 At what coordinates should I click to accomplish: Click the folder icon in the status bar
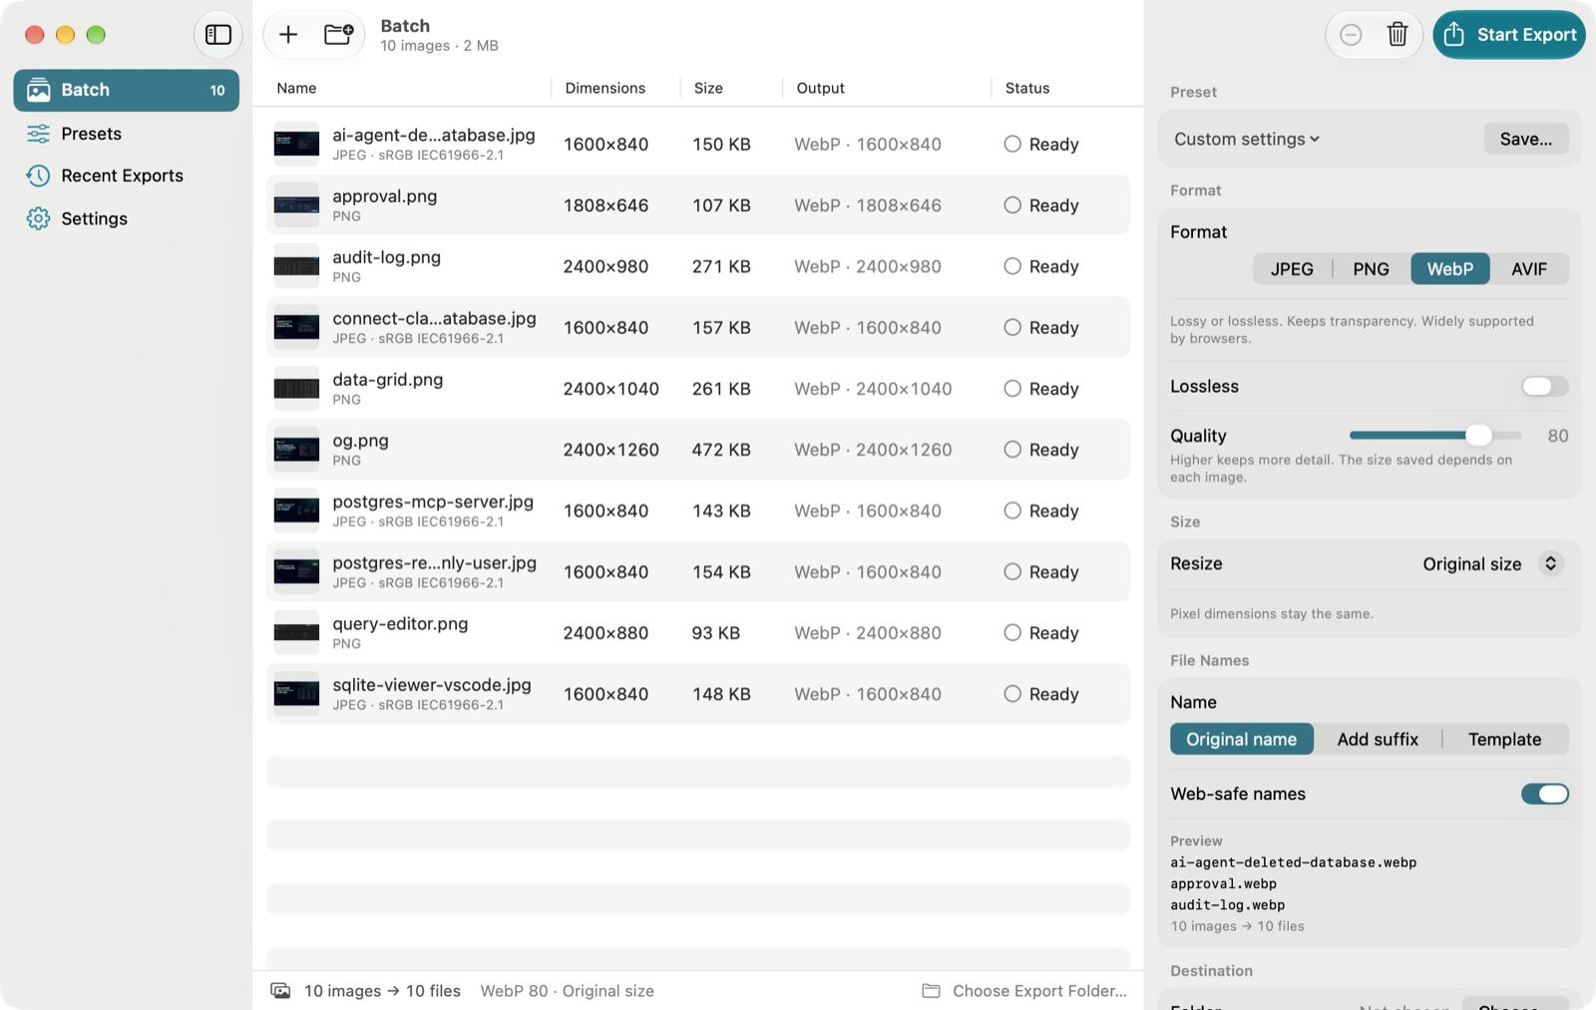pyautogui.click(x=931, y=991)
